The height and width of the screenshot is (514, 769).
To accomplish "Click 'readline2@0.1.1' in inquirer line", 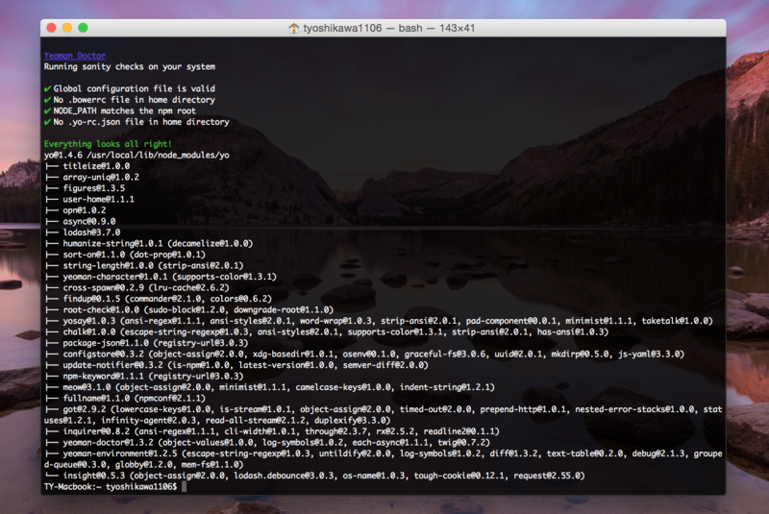I will pos(459,431).
